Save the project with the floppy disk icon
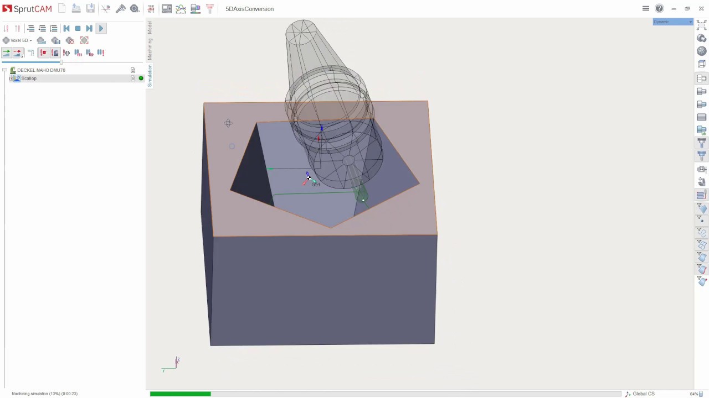The width and height of the screenshot is (709, 398). (x=91, y=9)
